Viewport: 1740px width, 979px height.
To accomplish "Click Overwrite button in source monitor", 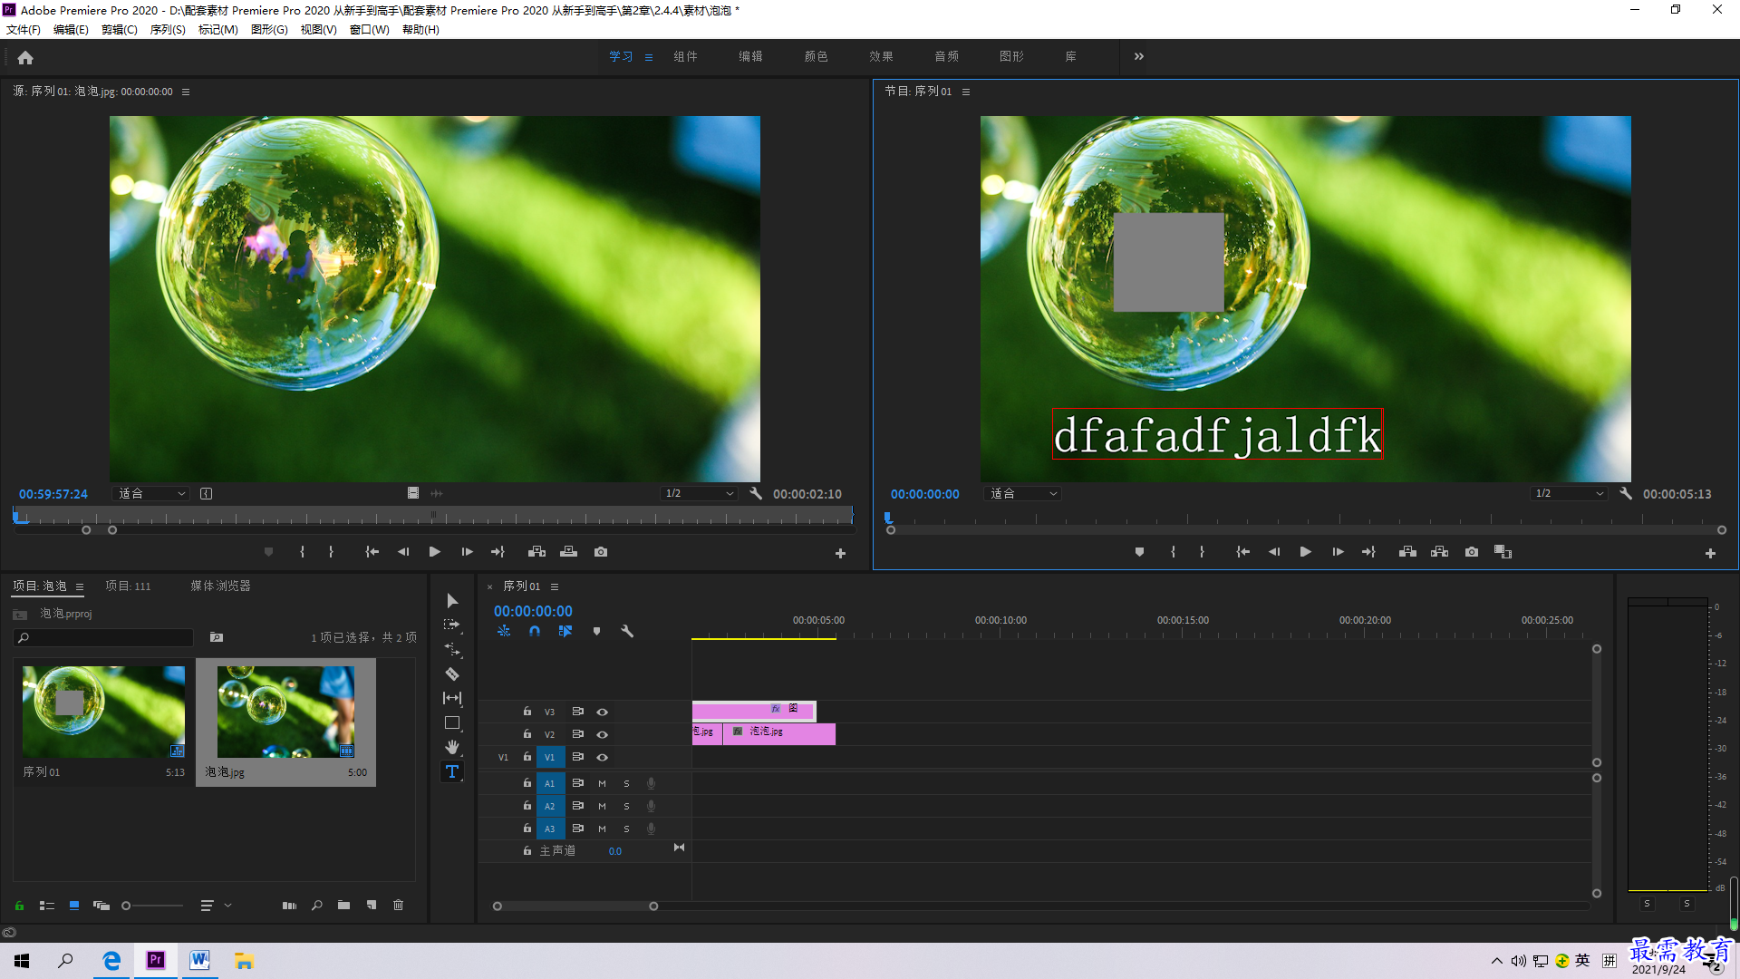I will click(x=568, y=552).
